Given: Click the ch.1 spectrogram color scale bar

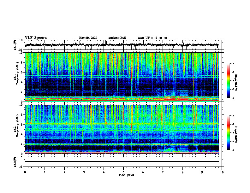Looking at the screenshot, I should [229, 81].
